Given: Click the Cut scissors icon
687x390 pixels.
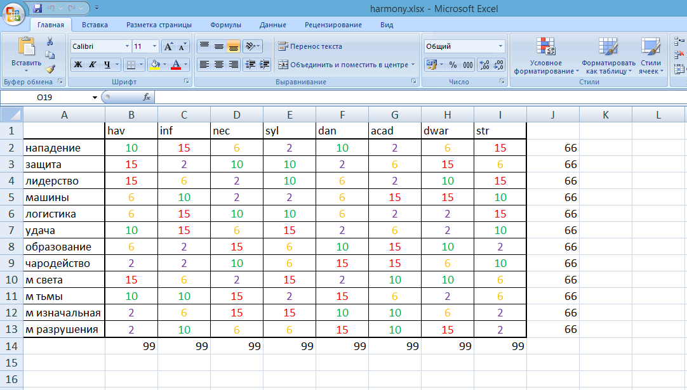Looking at the screenshot, I should click(x=50, y=41).
